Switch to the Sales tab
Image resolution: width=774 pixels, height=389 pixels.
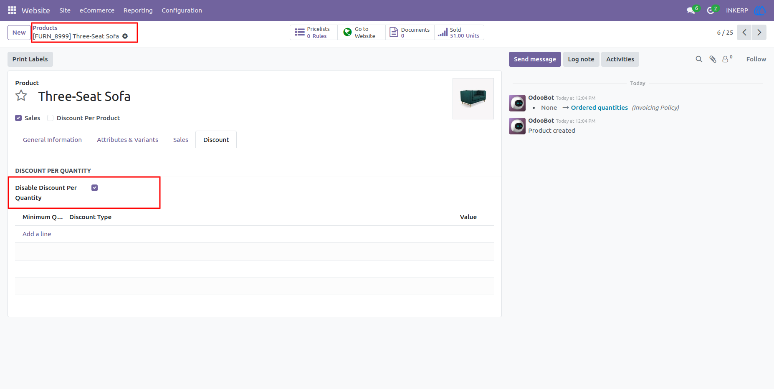pos(181,140)
